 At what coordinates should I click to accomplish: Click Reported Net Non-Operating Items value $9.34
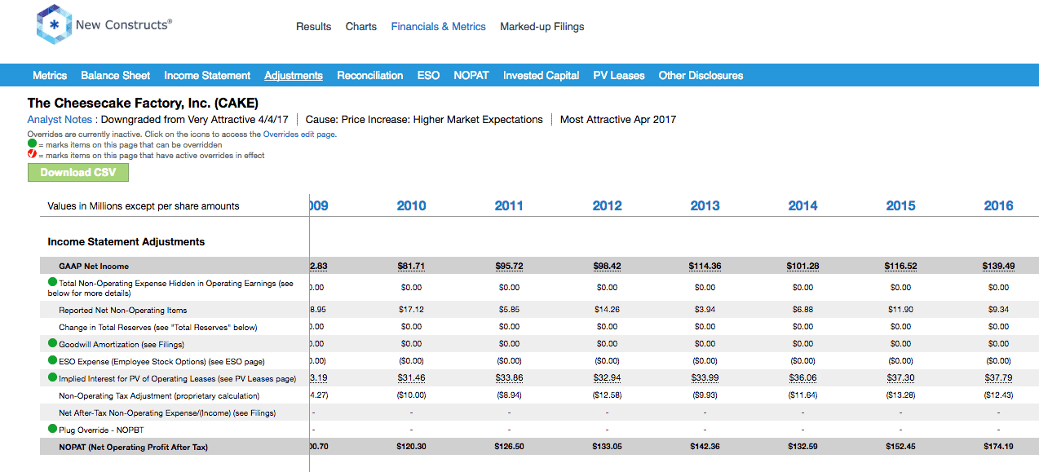pos(999,310)
